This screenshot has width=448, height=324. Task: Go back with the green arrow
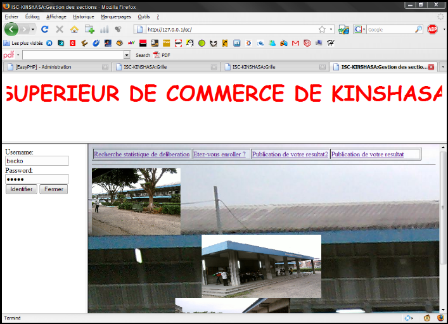[x=11, y=29]
